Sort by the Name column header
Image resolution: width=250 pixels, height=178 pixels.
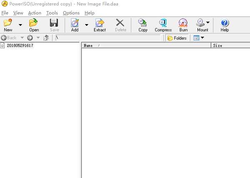[146, 45]
